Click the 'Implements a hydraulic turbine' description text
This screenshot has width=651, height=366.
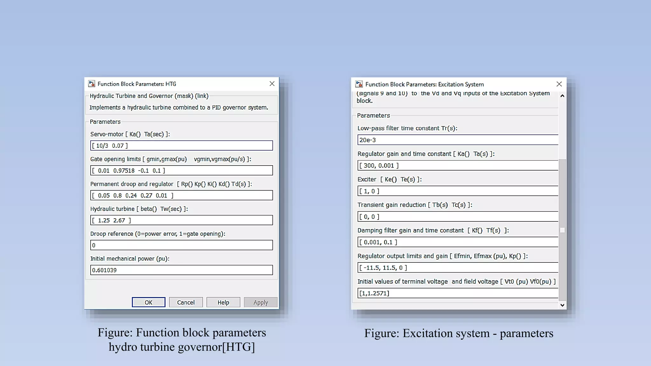click(x=179, y=107)
